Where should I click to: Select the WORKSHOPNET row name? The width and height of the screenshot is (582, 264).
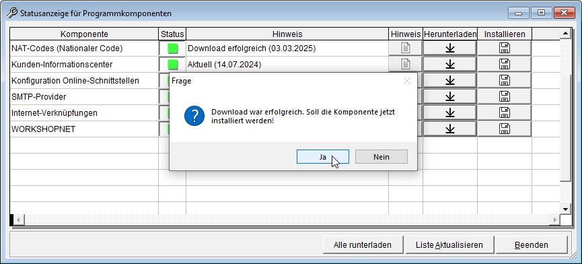tap(44, 129)
